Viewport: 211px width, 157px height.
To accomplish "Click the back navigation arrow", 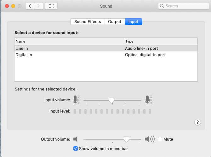I will point(30,6).
